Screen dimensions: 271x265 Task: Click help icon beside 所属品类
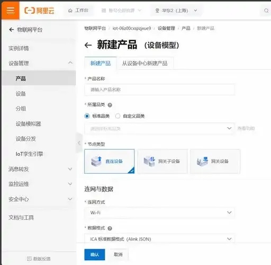click(x=110, y=105)
